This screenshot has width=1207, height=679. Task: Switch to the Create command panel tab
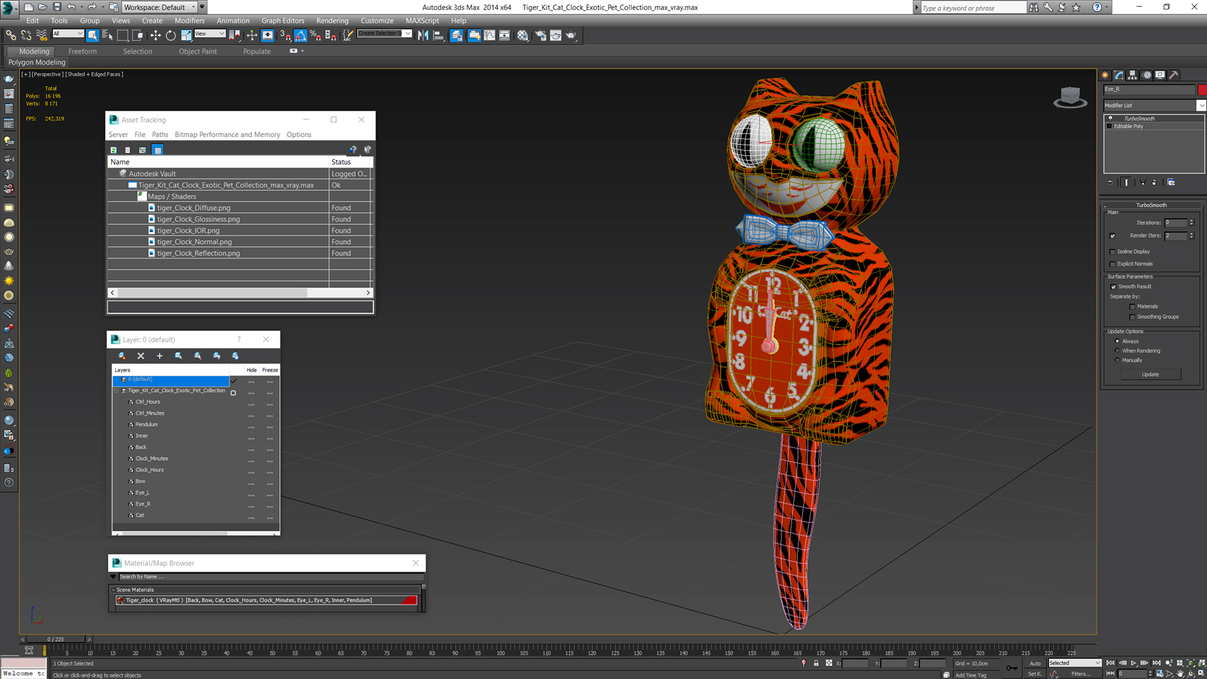(x=1106, y=75)
